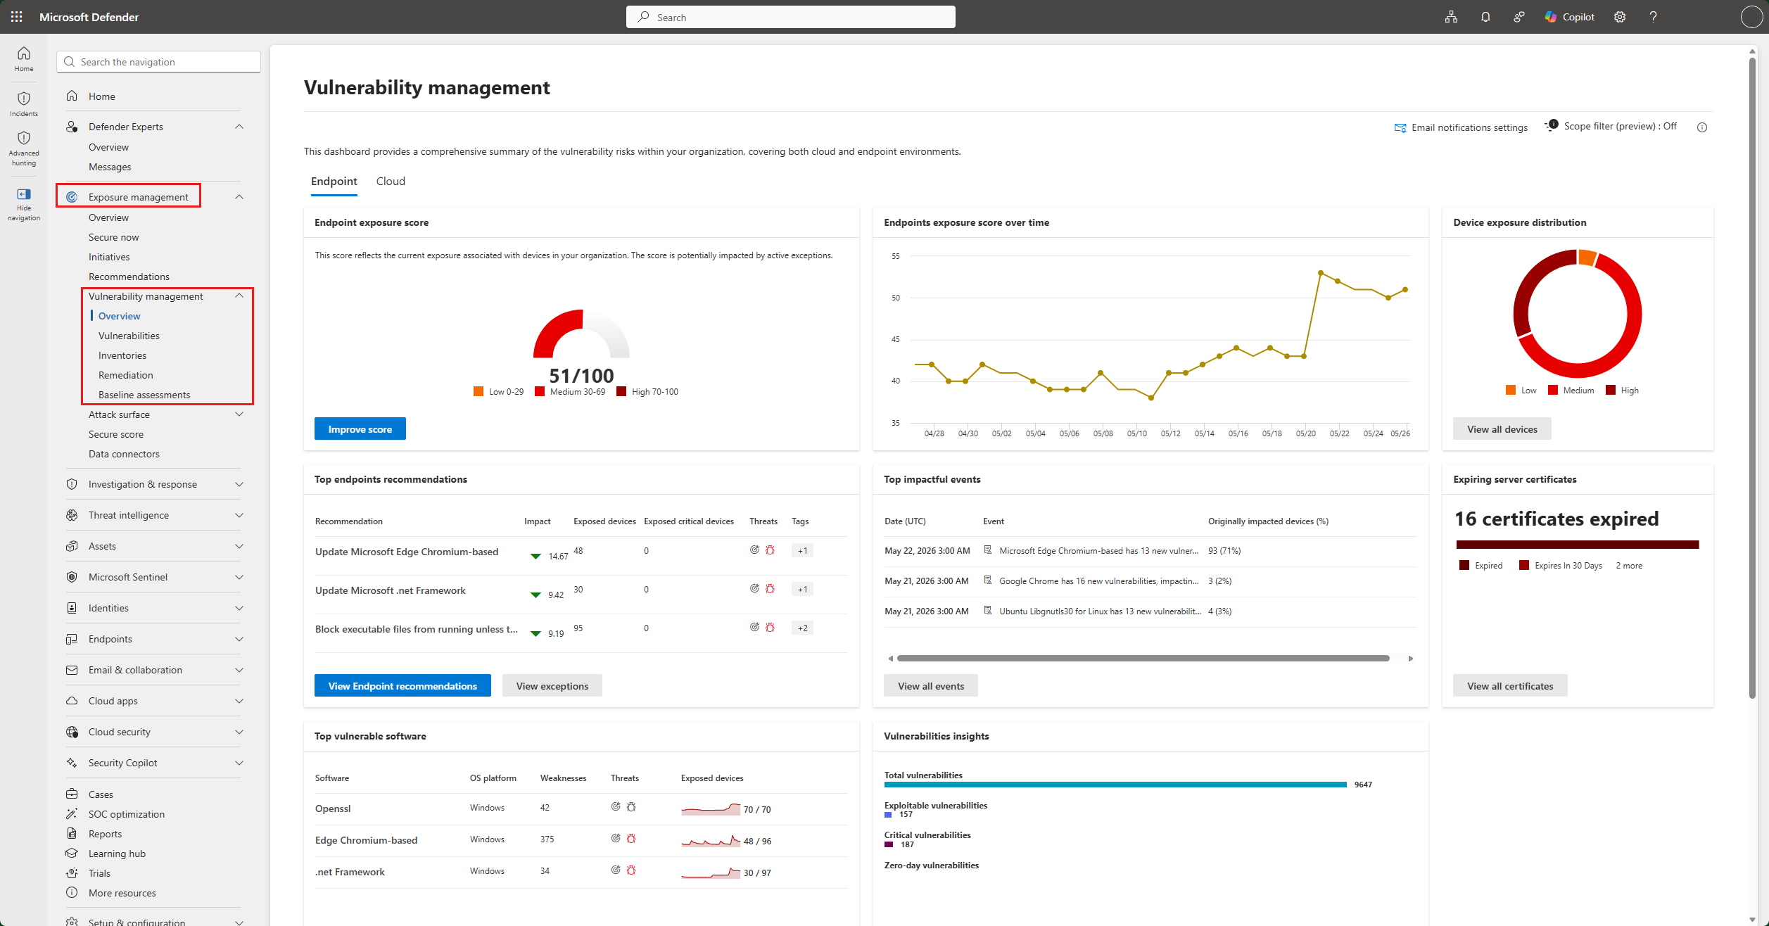Open the help question mark icon
Screen dimensions: 1769x926
point(1653,17)
